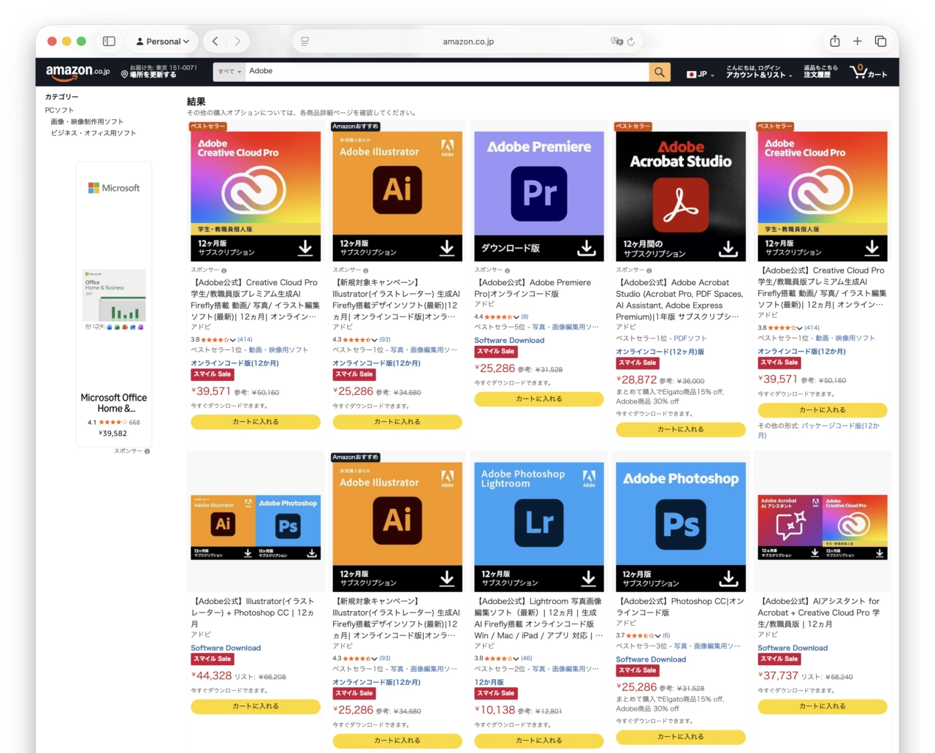
Task: Click the sponsor info icon below the Microsoft ad
Action: (147, 451)
